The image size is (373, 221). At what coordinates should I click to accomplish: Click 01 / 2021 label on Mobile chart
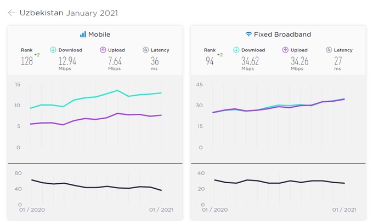tap(160, 210)
